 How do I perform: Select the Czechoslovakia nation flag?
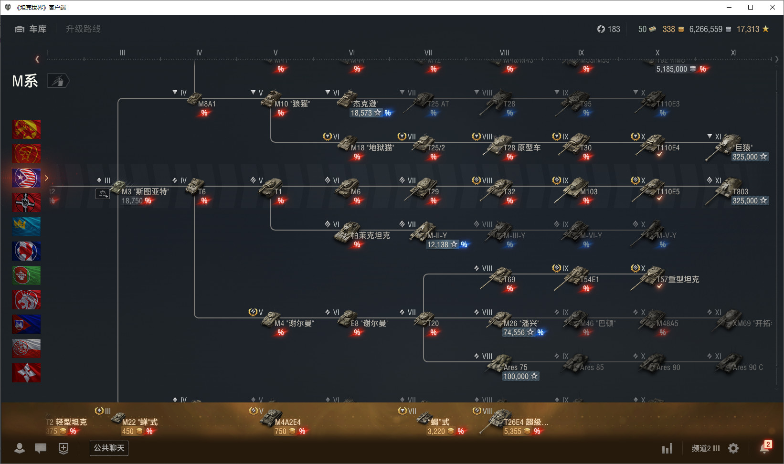[26, 324]
